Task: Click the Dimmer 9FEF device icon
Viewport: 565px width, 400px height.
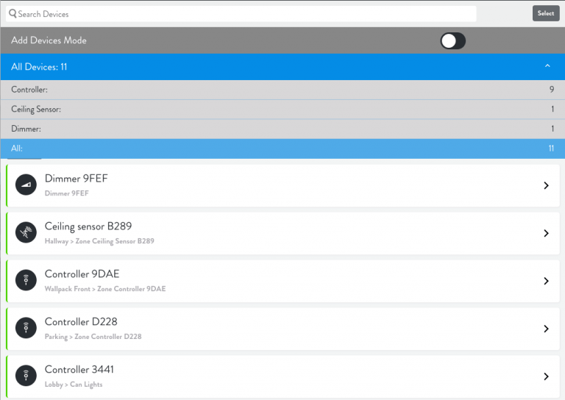Action: (26, 185)
